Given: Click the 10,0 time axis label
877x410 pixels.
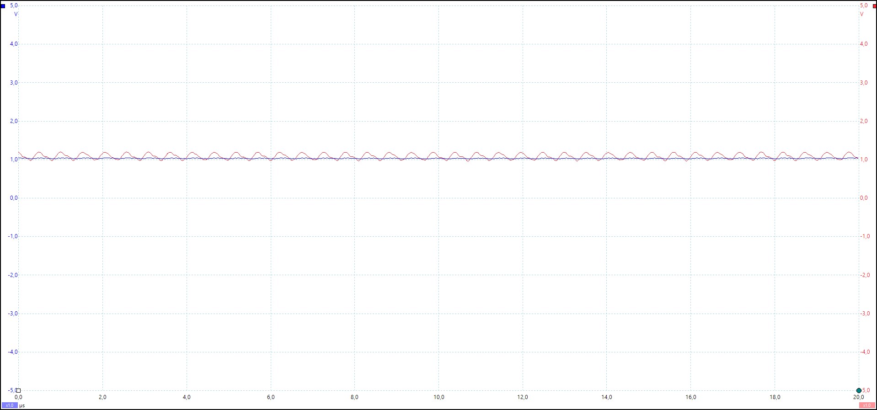Looking at the screenshot, I should tap(438, 397).
